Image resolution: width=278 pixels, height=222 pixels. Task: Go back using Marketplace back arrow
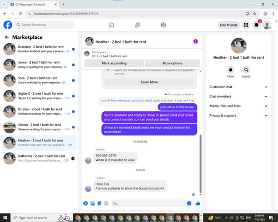point(7,37)
